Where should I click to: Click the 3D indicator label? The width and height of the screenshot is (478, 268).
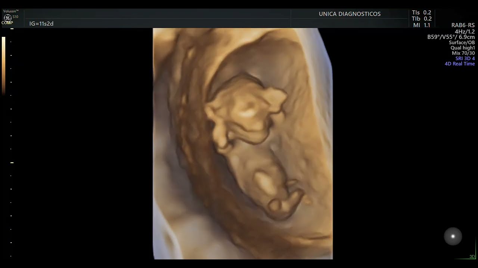[x=472, y=257]
